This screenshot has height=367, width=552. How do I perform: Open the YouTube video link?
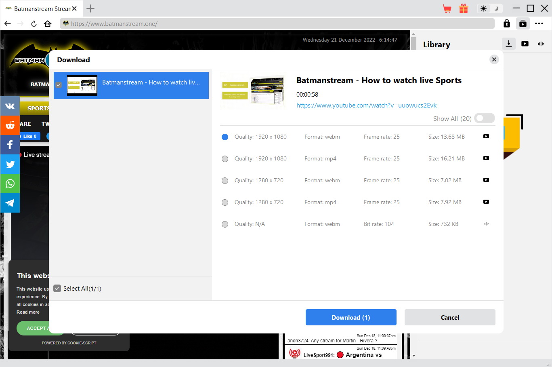pyautogui.click(x=366, y=105)
